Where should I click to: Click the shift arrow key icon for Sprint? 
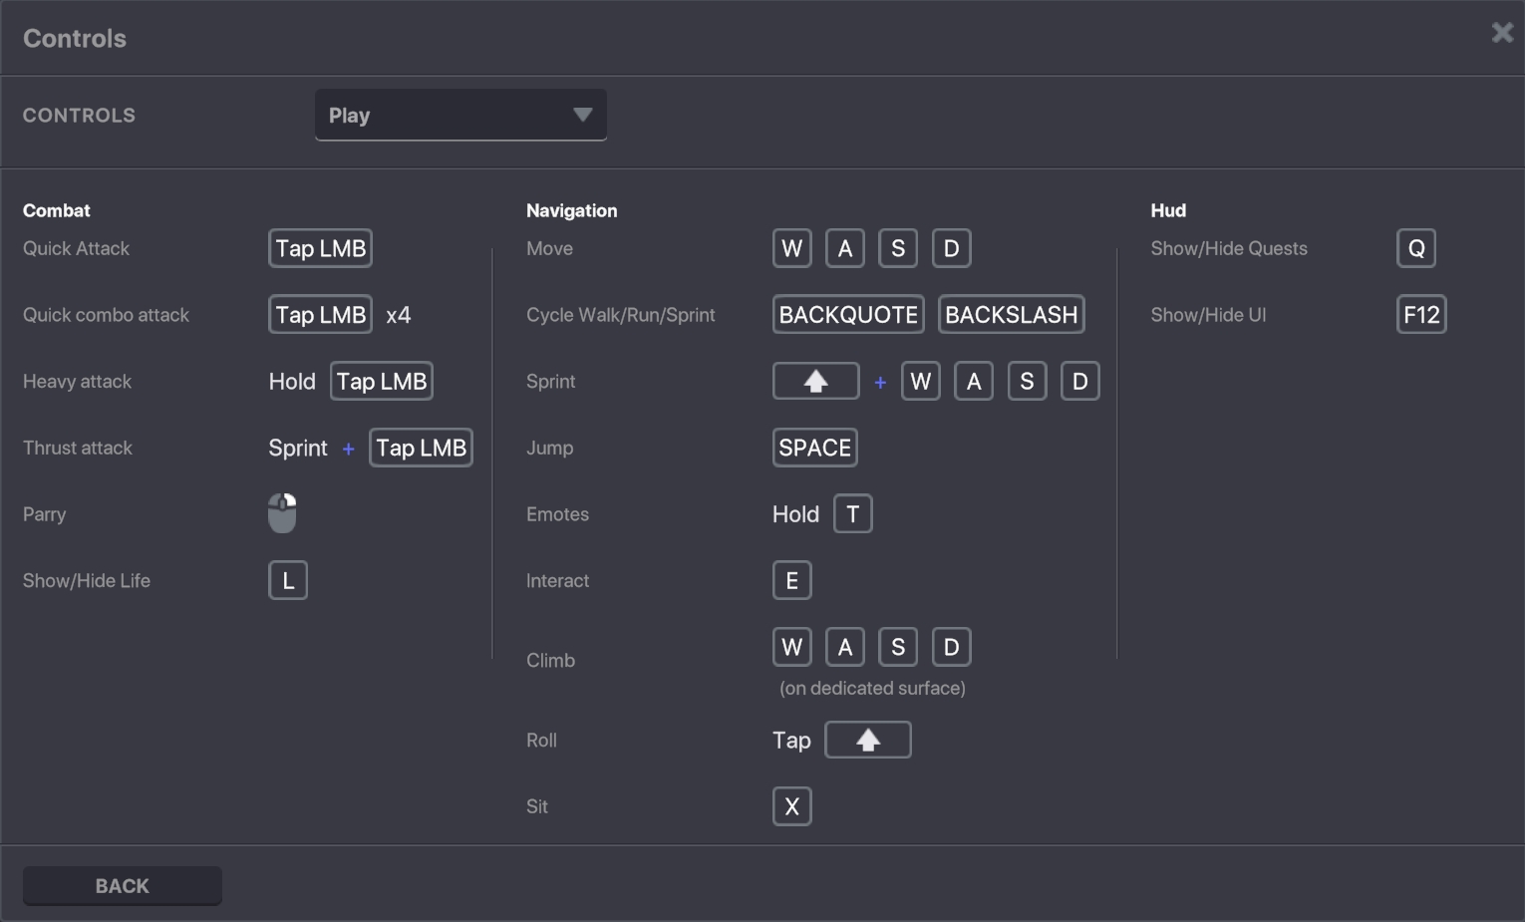815,381
